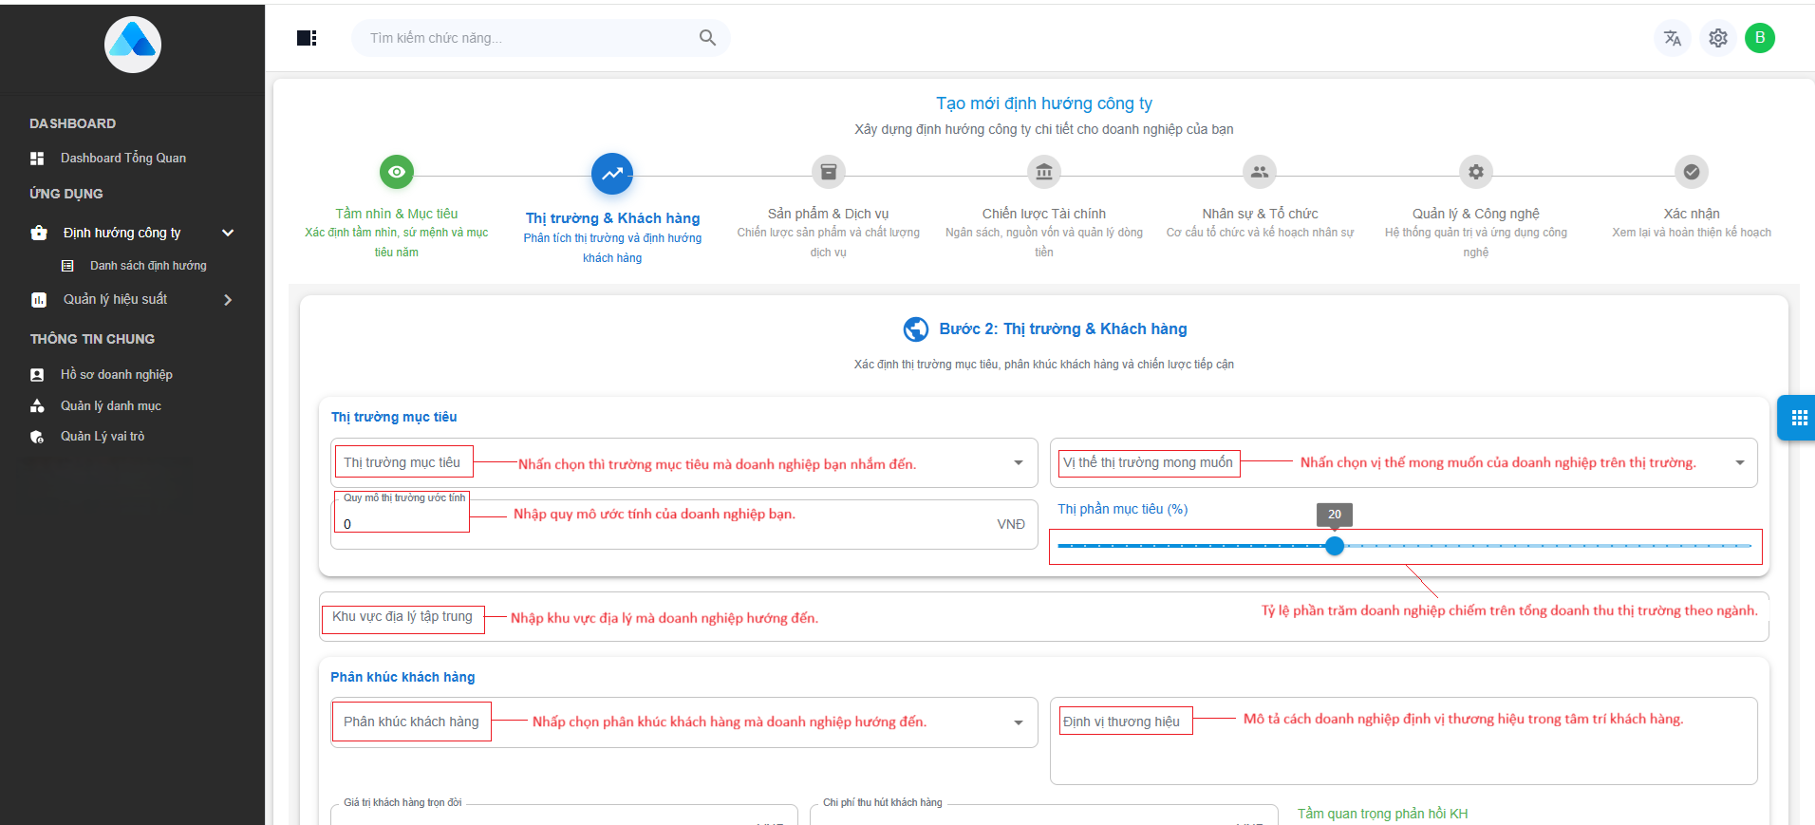Open the Phân khúc khách hàng dropdown
This screenshot has width=1815, height=825.
point(1018,722)
